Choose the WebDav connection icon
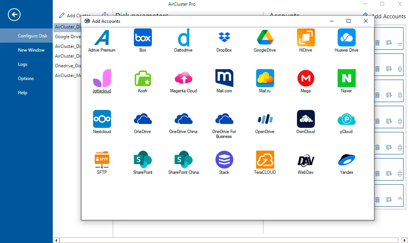 pos(306,161)
